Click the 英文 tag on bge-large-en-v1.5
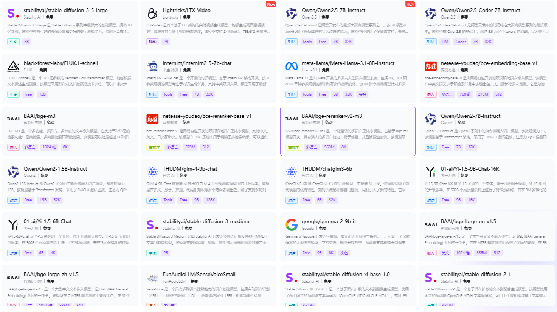Viewport: 557px width, 312px height. [445, 253]
